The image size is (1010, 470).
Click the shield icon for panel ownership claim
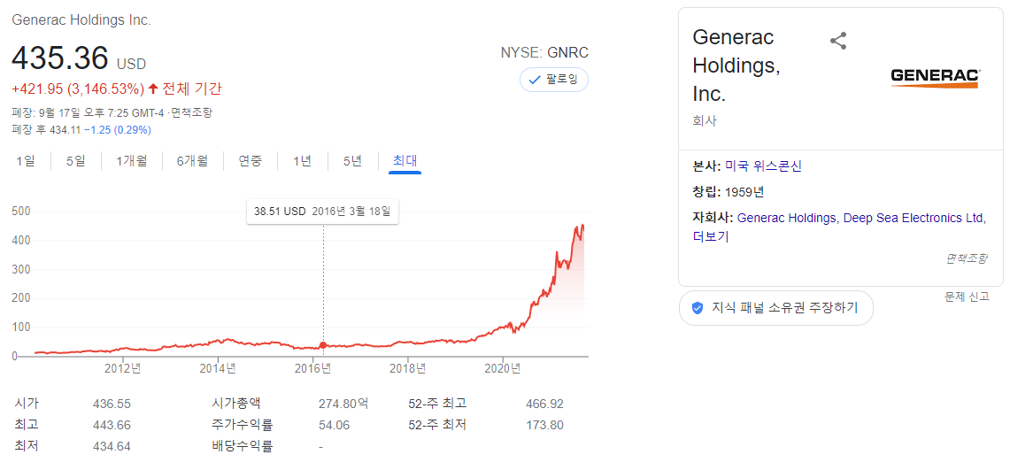pos(697,308)
